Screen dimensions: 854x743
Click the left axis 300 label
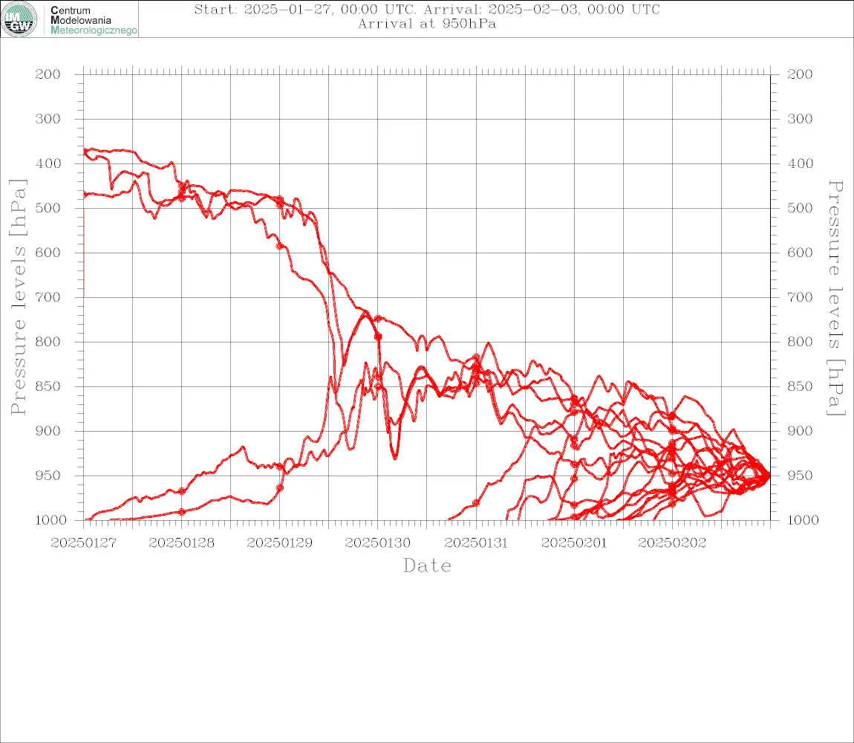[48, 119]
